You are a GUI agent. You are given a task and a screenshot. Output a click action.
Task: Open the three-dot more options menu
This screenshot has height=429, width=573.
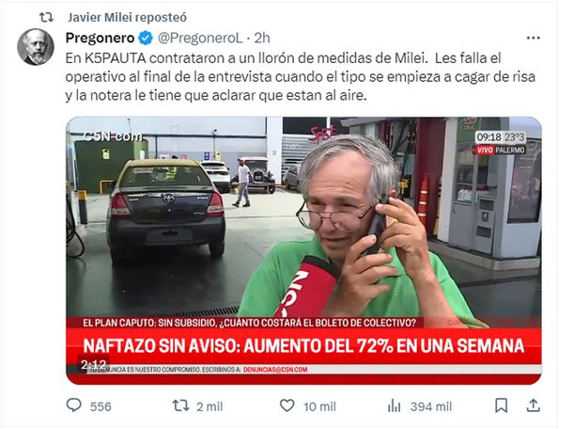coord(534,38)
